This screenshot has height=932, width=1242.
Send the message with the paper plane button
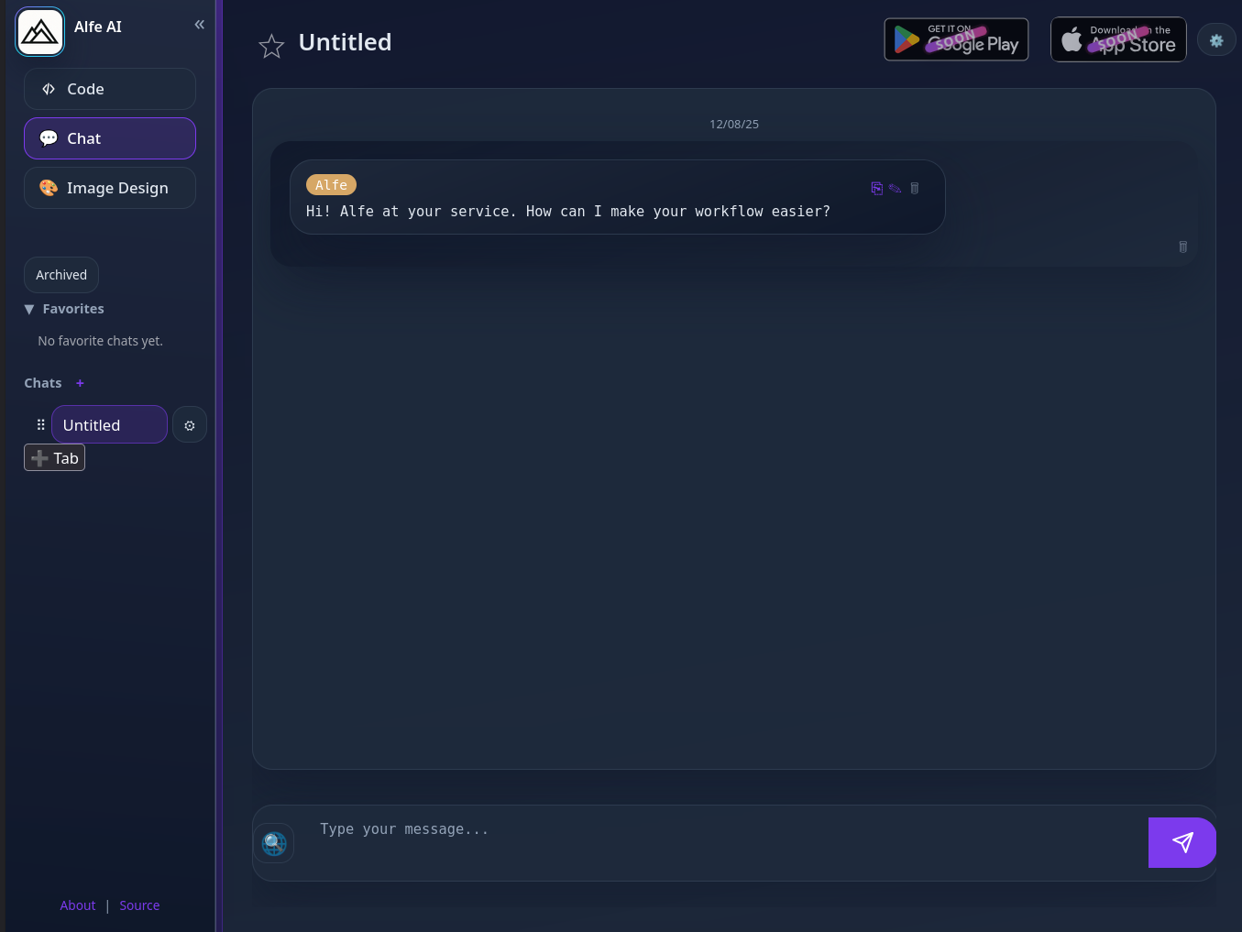point(1182,842)
